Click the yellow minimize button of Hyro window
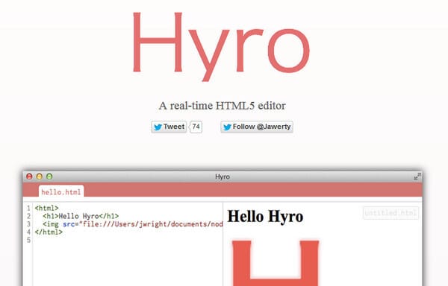 pos(39,177)
